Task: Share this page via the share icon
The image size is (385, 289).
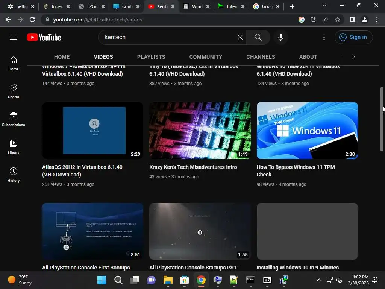Action: (x=326, y=20)
